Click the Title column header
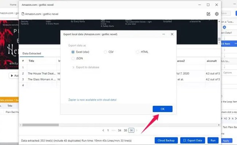This screenshot has width=237, height=145. click(31, 61)
